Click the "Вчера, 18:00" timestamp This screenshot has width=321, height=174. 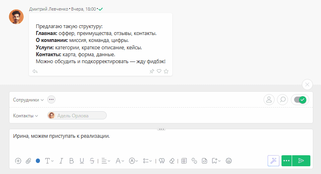pyautogui.click(x=84, y=9)
